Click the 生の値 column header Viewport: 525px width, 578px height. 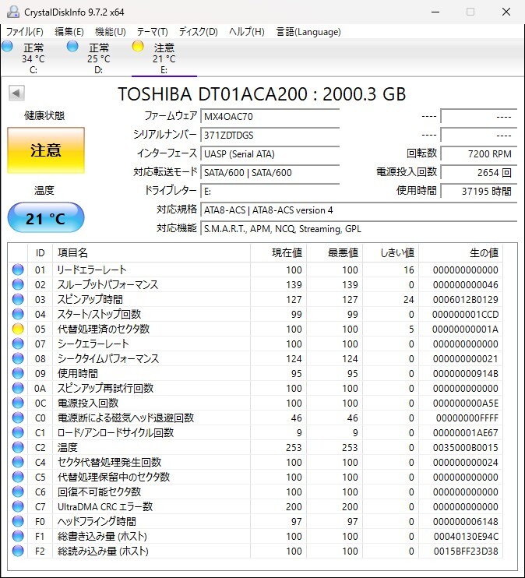click(461, 253)
